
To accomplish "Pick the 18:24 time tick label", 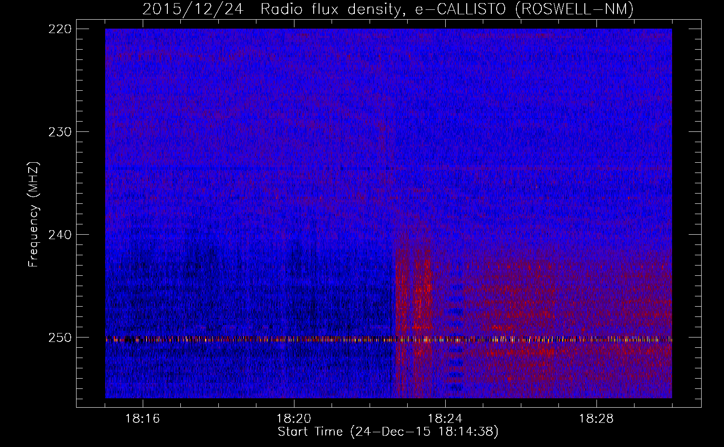I will [x=445, y=419].
